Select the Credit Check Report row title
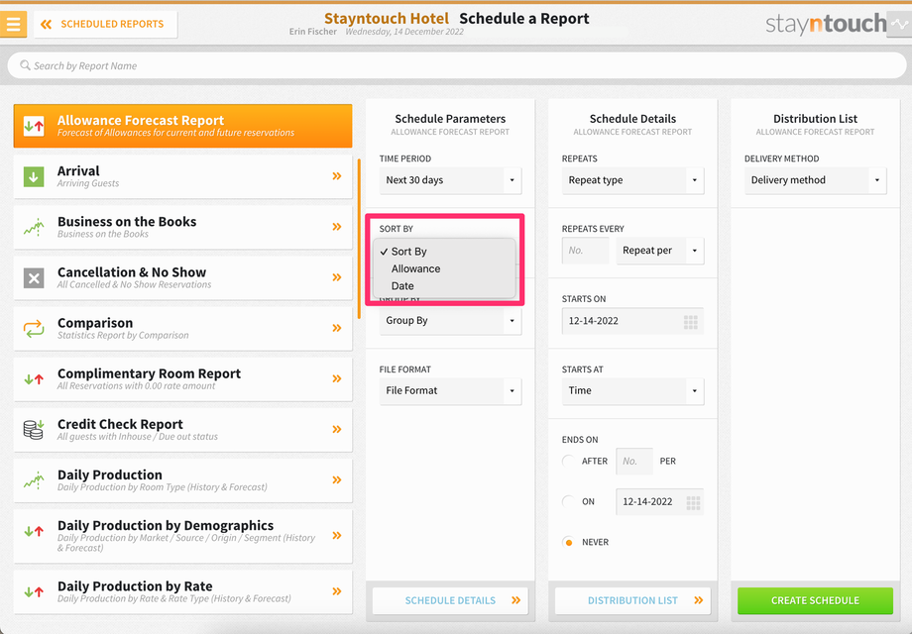The width and height of the screenshot is (912, 634). pyautogui.click(x=120, y=424)
